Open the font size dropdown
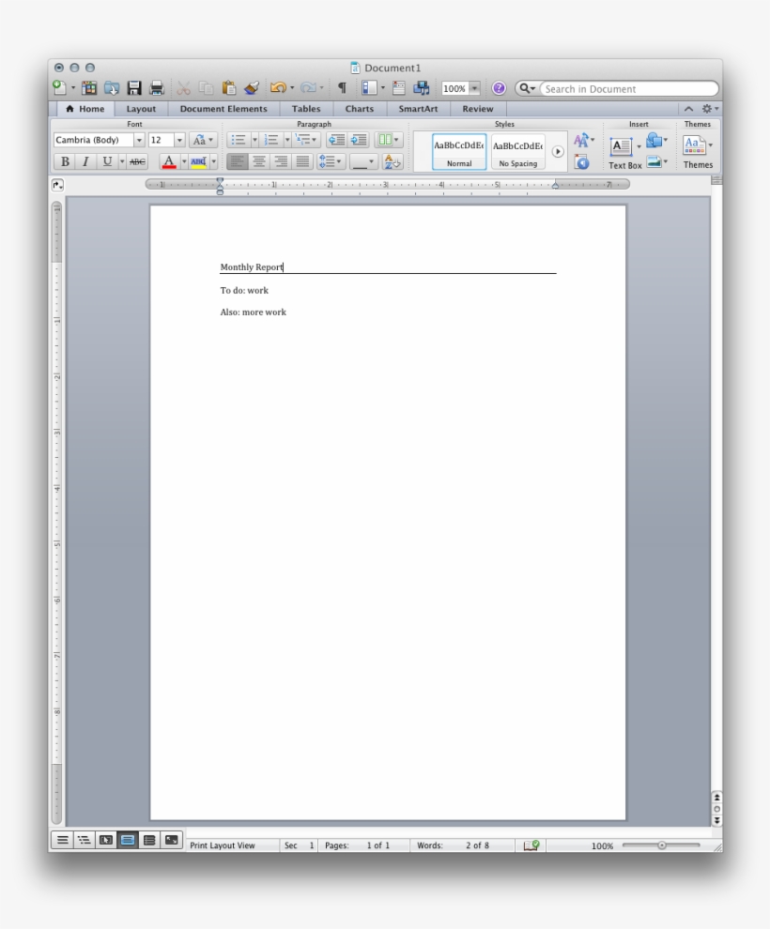This screenshot has height=929, width=770. (x=178, y=139)
